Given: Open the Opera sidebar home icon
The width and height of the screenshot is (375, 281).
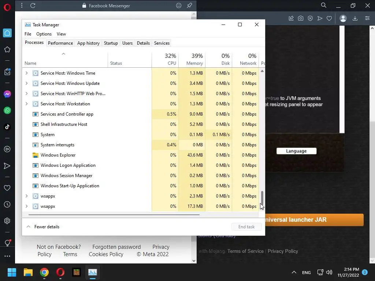Looking at the screenshot, I should click(7, 33).
